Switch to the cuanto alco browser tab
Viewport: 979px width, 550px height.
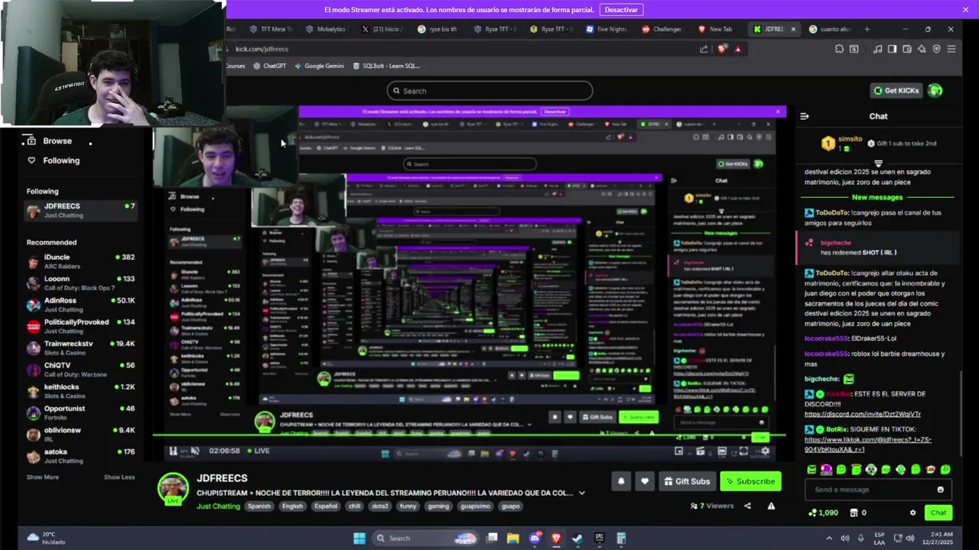coord(830,29)
